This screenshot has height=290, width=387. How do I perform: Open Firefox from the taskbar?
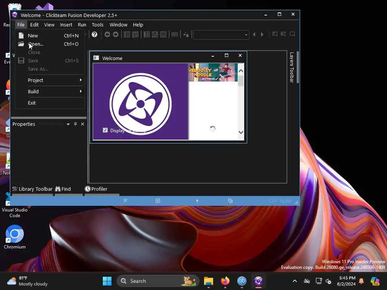225,281
